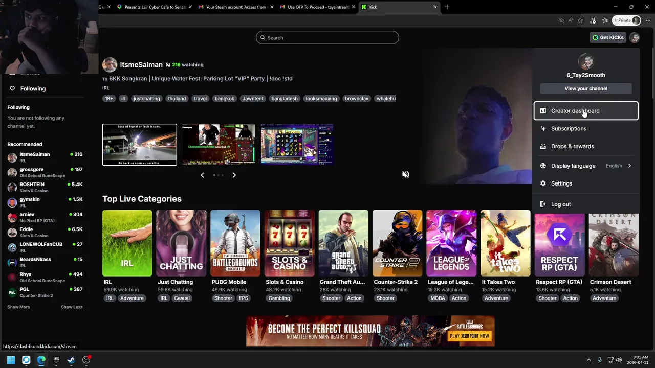
Task: Expand the Display language submenu
Action: click(x=586, y=166)
